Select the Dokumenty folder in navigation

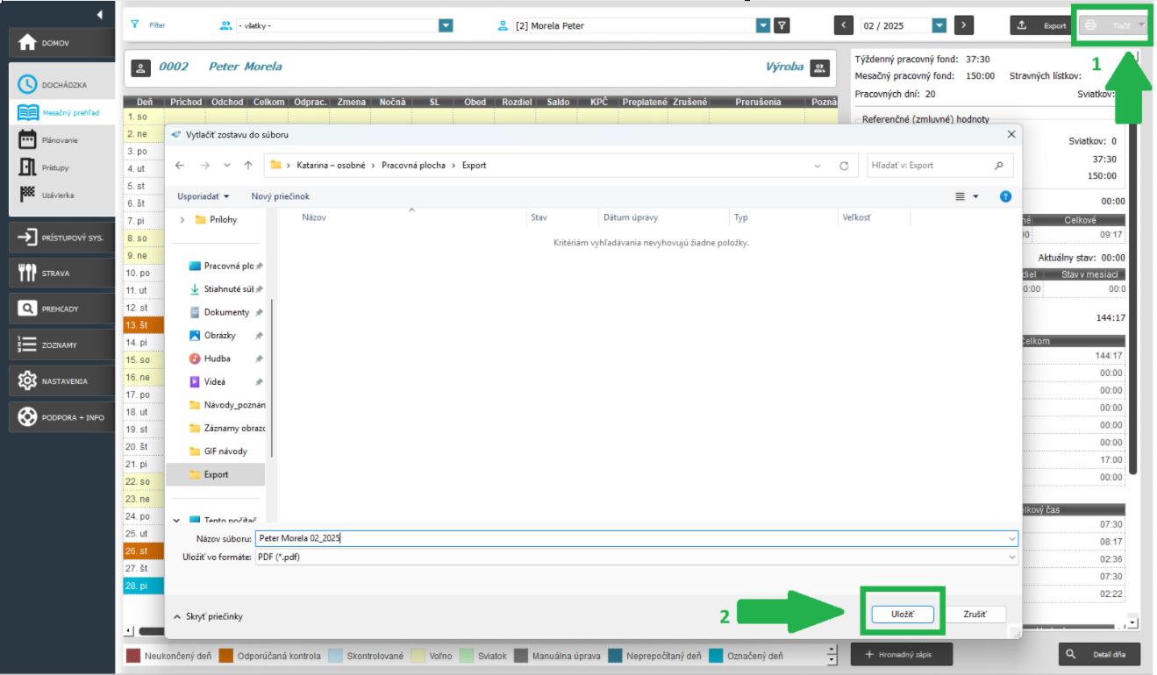225,312
